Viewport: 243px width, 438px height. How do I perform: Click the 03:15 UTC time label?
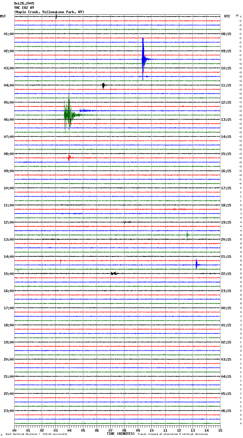pos(226,359)
